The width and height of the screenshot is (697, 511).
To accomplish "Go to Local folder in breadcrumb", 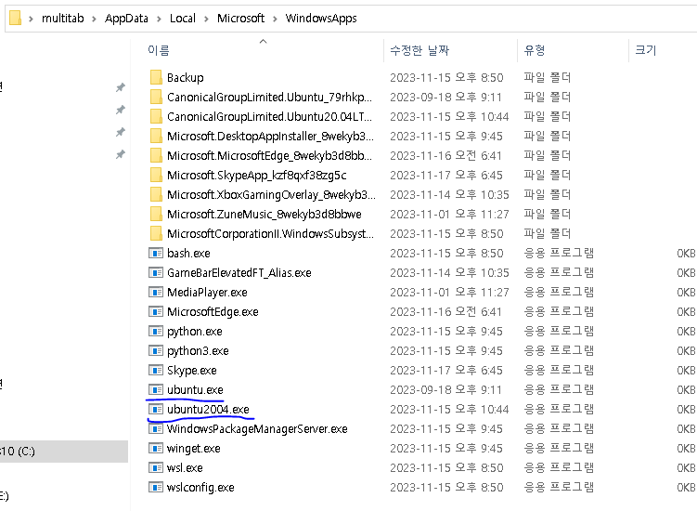I will pos(182,19).
